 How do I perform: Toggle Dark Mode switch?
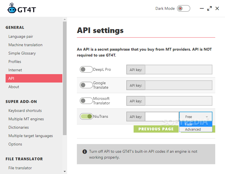coord(184,8)
